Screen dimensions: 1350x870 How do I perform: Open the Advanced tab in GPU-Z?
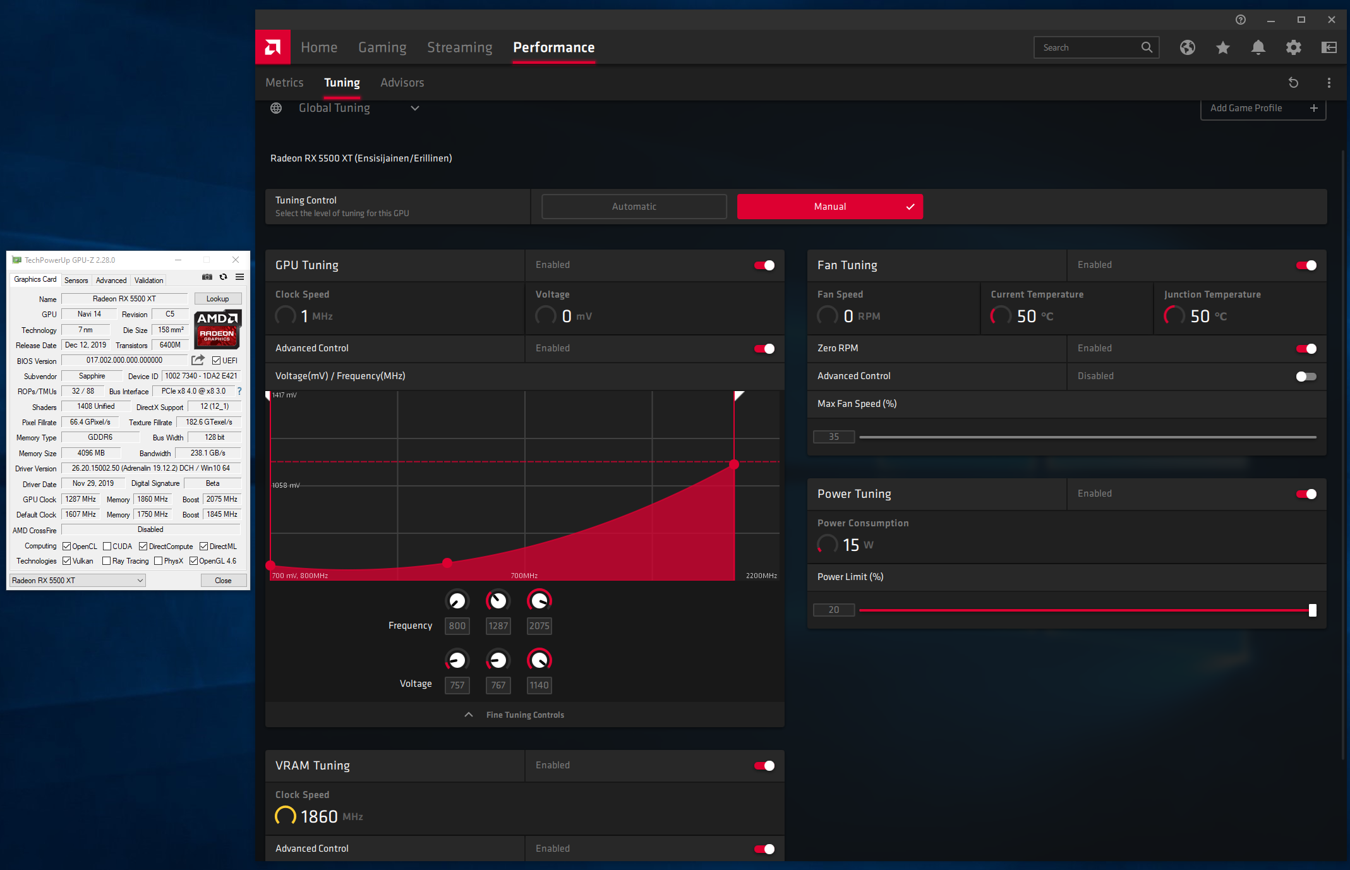pyautogui.click(x=111, y=280)
